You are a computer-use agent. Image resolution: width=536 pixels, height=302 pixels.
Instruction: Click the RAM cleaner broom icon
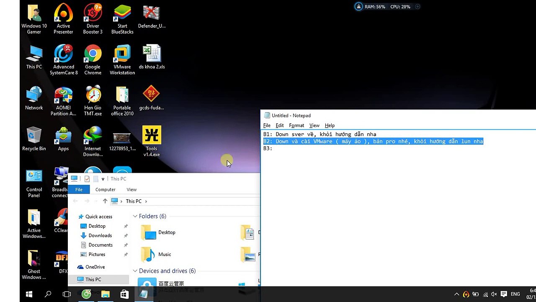359,7
